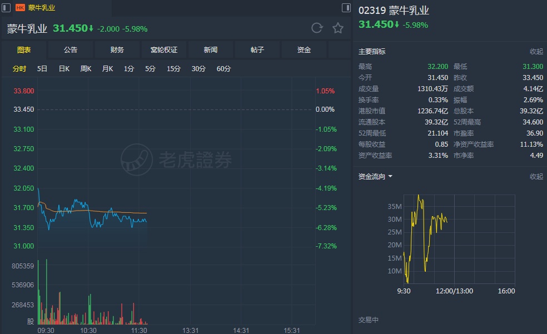Select the 5日 chart period

coord(42,69)
